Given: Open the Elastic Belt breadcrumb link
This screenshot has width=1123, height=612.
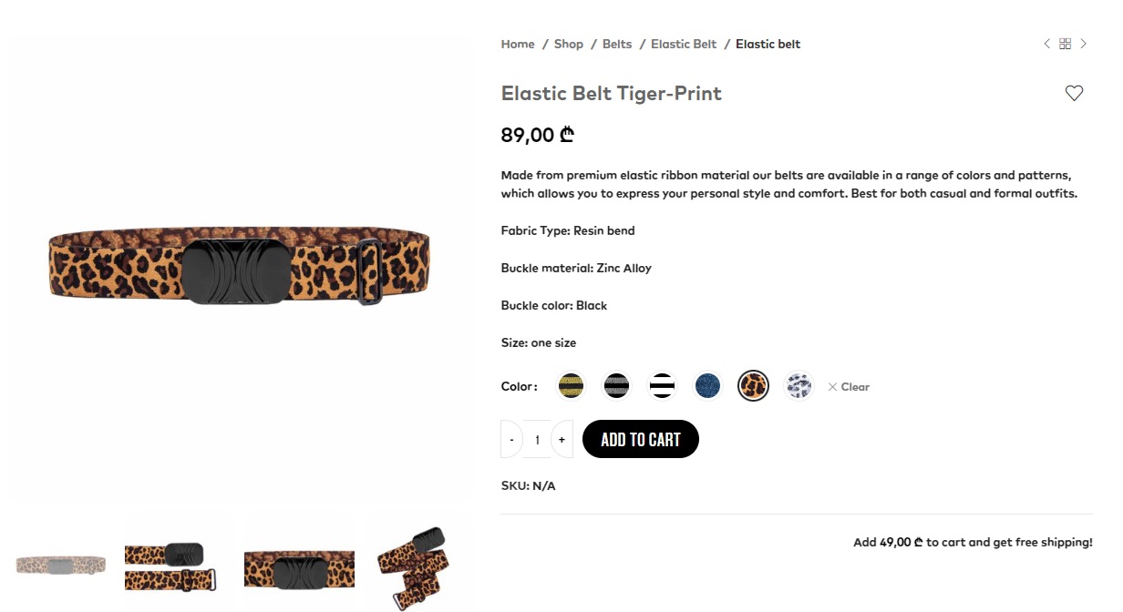Looking at the screenshot, I should pos(684,44).
